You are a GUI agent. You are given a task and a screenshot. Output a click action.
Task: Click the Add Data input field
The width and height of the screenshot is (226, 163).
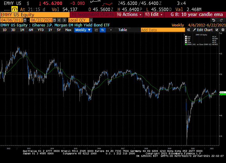point(163,30)
